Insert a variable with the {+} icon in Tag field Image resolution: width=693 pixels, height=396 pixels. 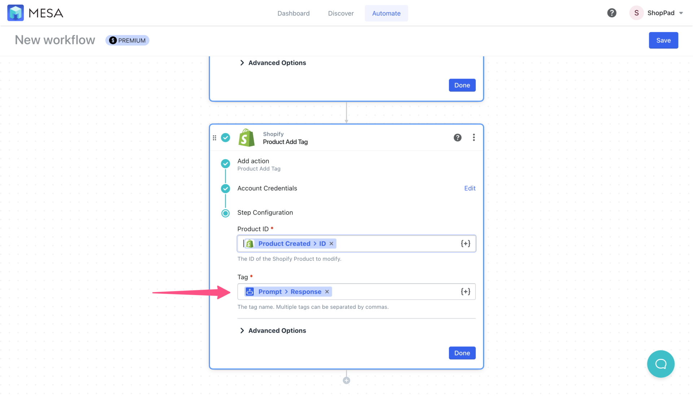point(466,291)
